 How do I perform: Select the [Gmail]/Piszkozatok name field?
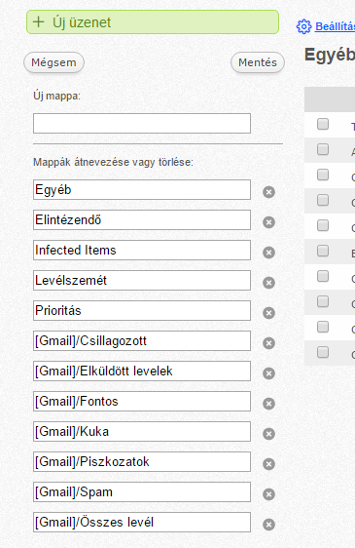pos(142,461)
